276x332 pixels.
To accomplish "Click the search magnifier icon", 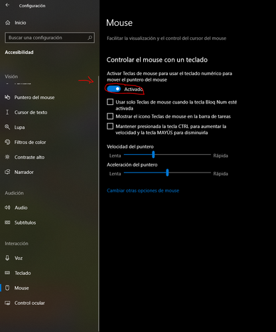I will [x=90, y=38].
